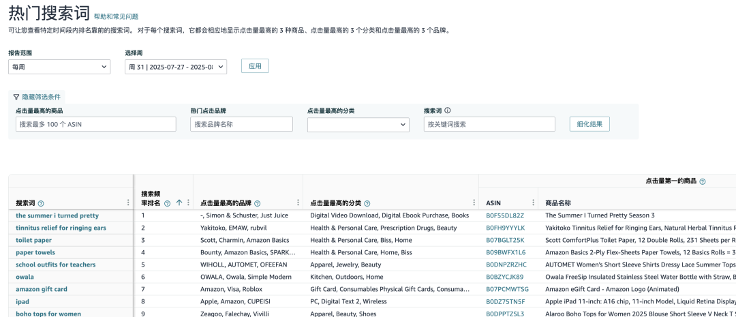Open column menu dots for 点击量最高的分类
Screen dimensions: 736x317
click(x=474, y=202)
